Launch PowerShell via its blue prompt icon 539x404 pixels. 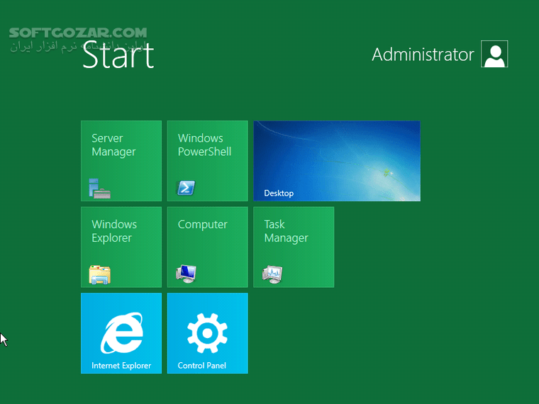[186, 188]
